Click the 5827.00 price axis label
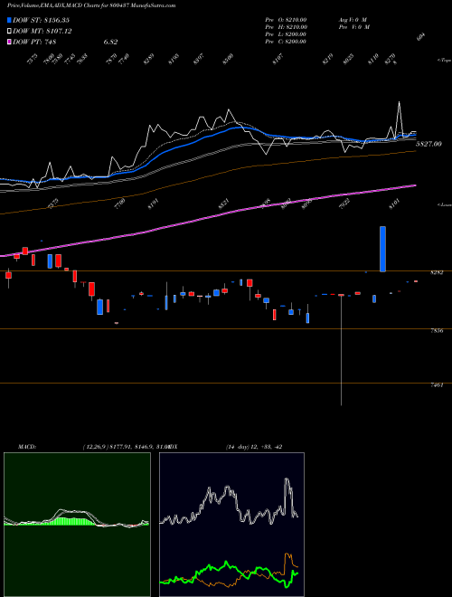 (x=428, y=144)
